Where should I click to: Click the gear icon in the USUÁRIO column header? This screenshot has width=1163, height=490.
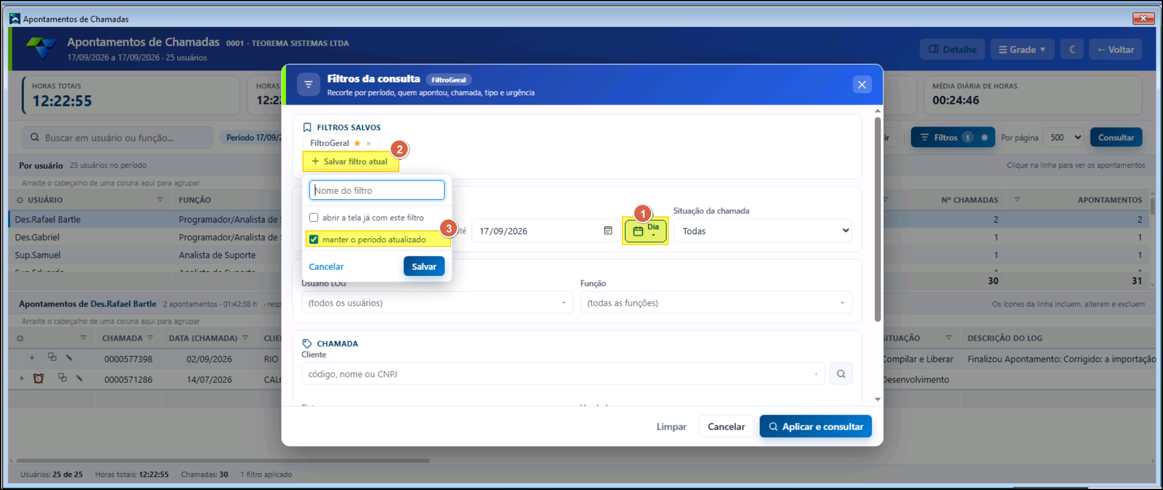pos(20,200)
